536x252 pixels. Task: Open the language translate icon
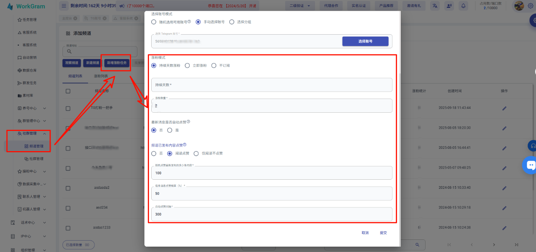435,6
